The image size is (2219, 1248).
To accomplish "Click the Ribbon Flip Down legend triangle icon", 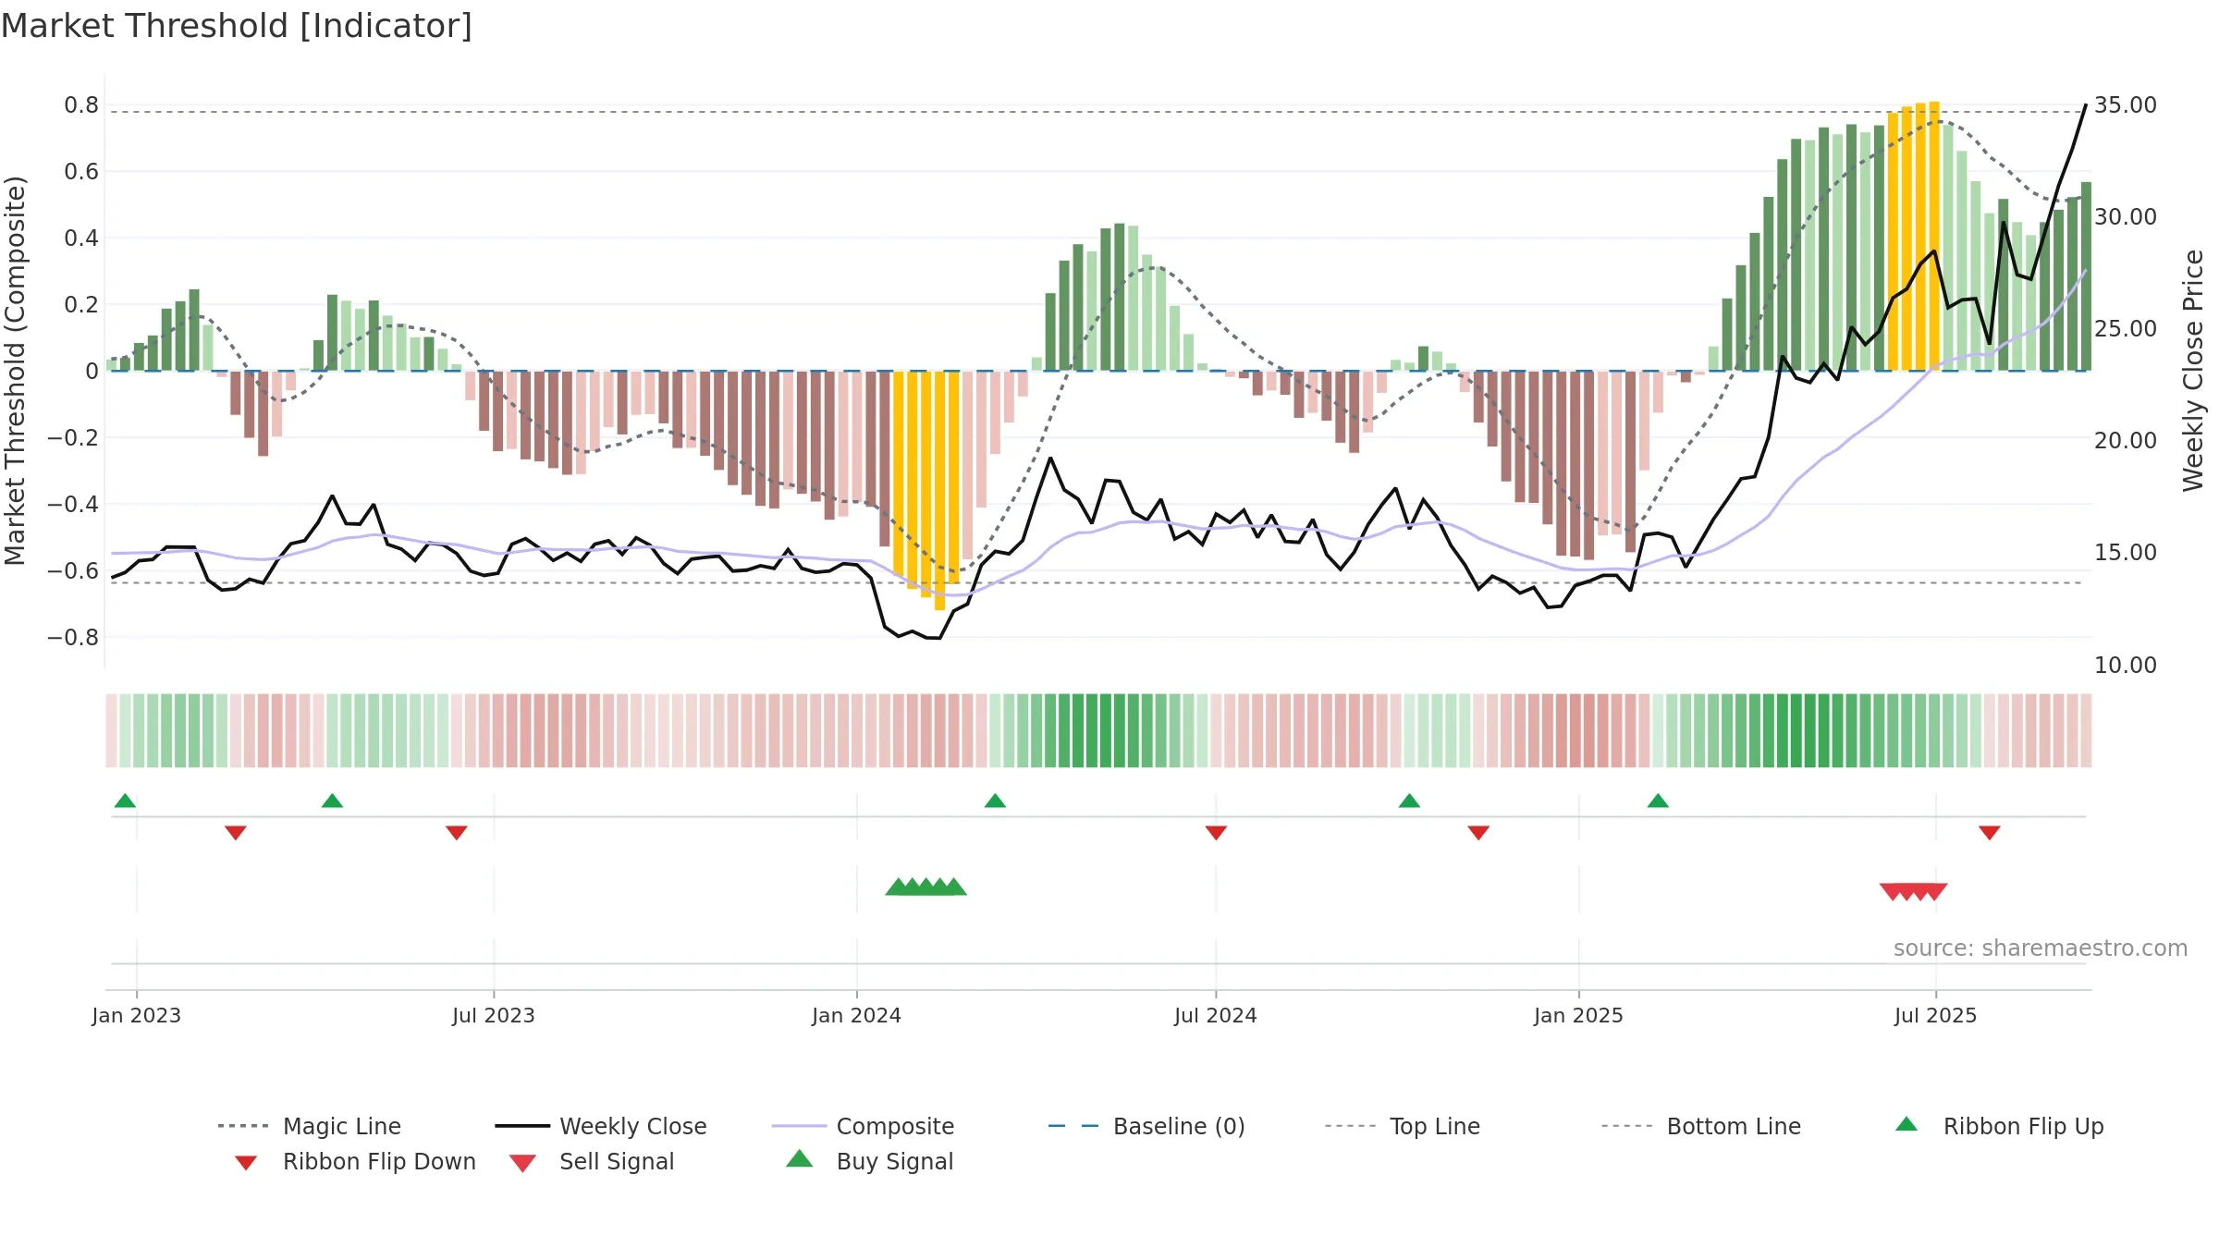I will coord(246,1163).
